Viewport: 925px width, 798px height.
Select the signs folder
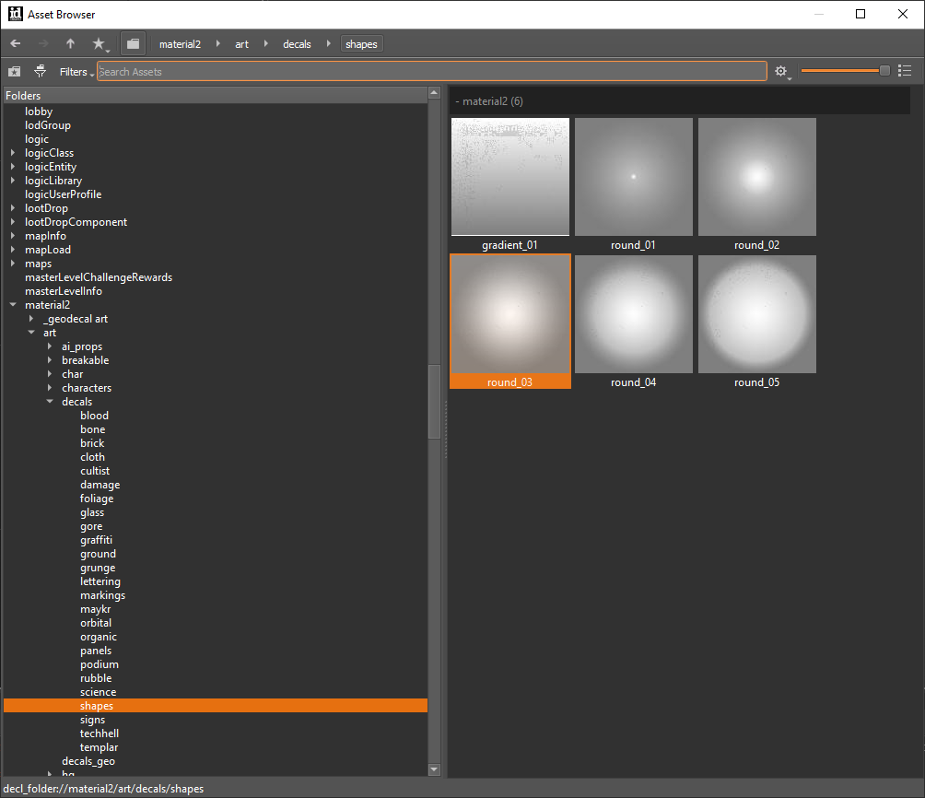pyautogui.click(x=93, y=720)
